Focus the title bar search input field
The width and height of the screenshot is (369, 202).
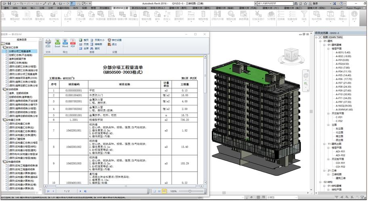point(275,4)
